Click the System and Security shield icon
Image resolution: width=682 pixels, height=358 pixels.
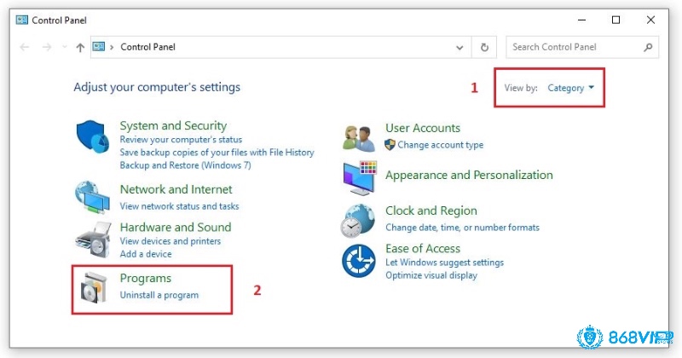pyautogui.click(x=91, y=136)
